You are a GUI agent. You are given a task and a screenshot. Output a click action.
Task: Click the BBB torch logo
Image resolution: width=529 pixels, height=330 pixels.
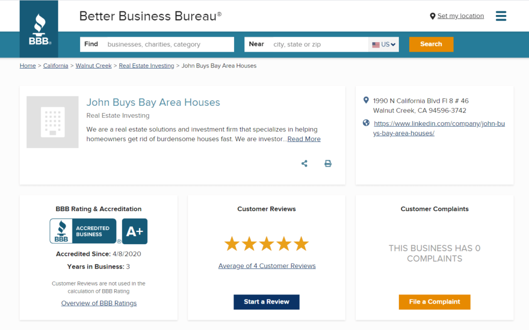click(39, 29)
